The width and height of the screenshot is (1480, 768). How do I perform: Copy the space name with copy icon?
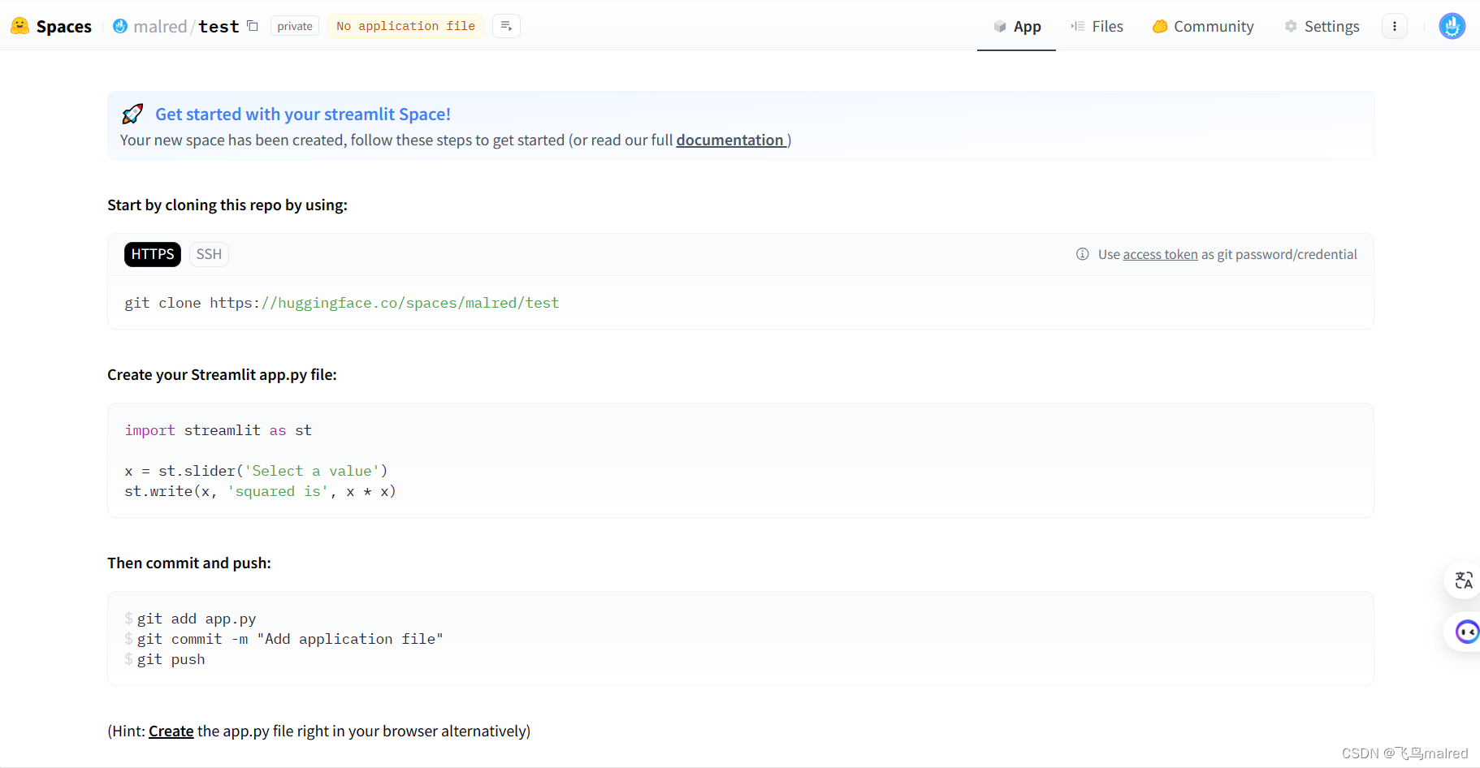(x=253, y=26)
